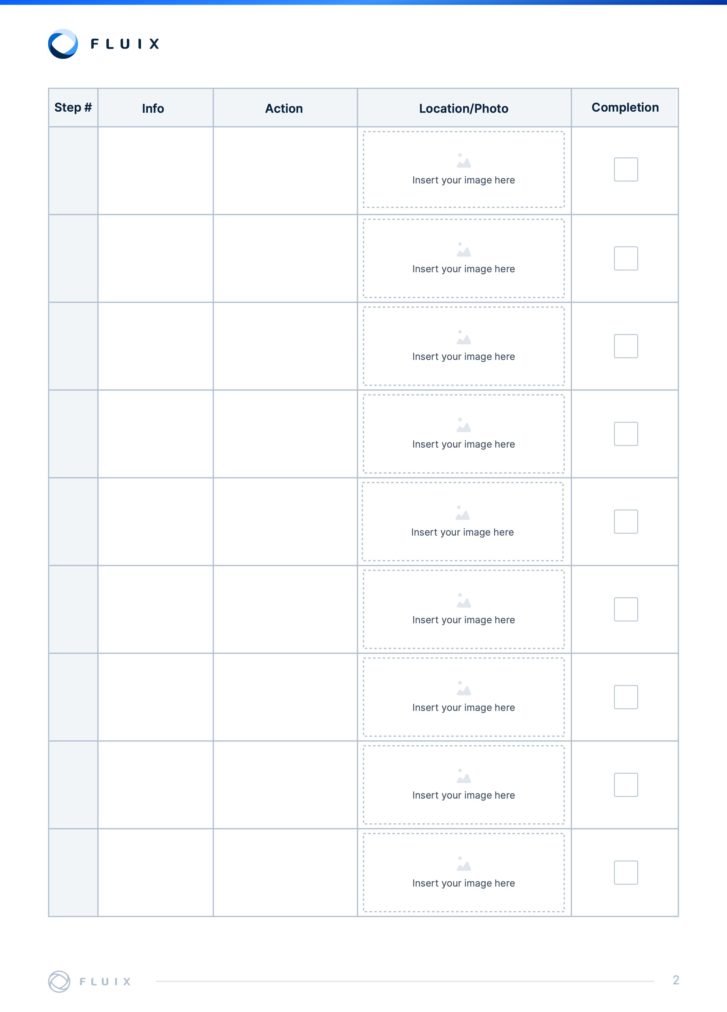This screenshot has width=727, height=1012.
Task: Click image placeholder icon in seventh row
Action: (463, 688)
